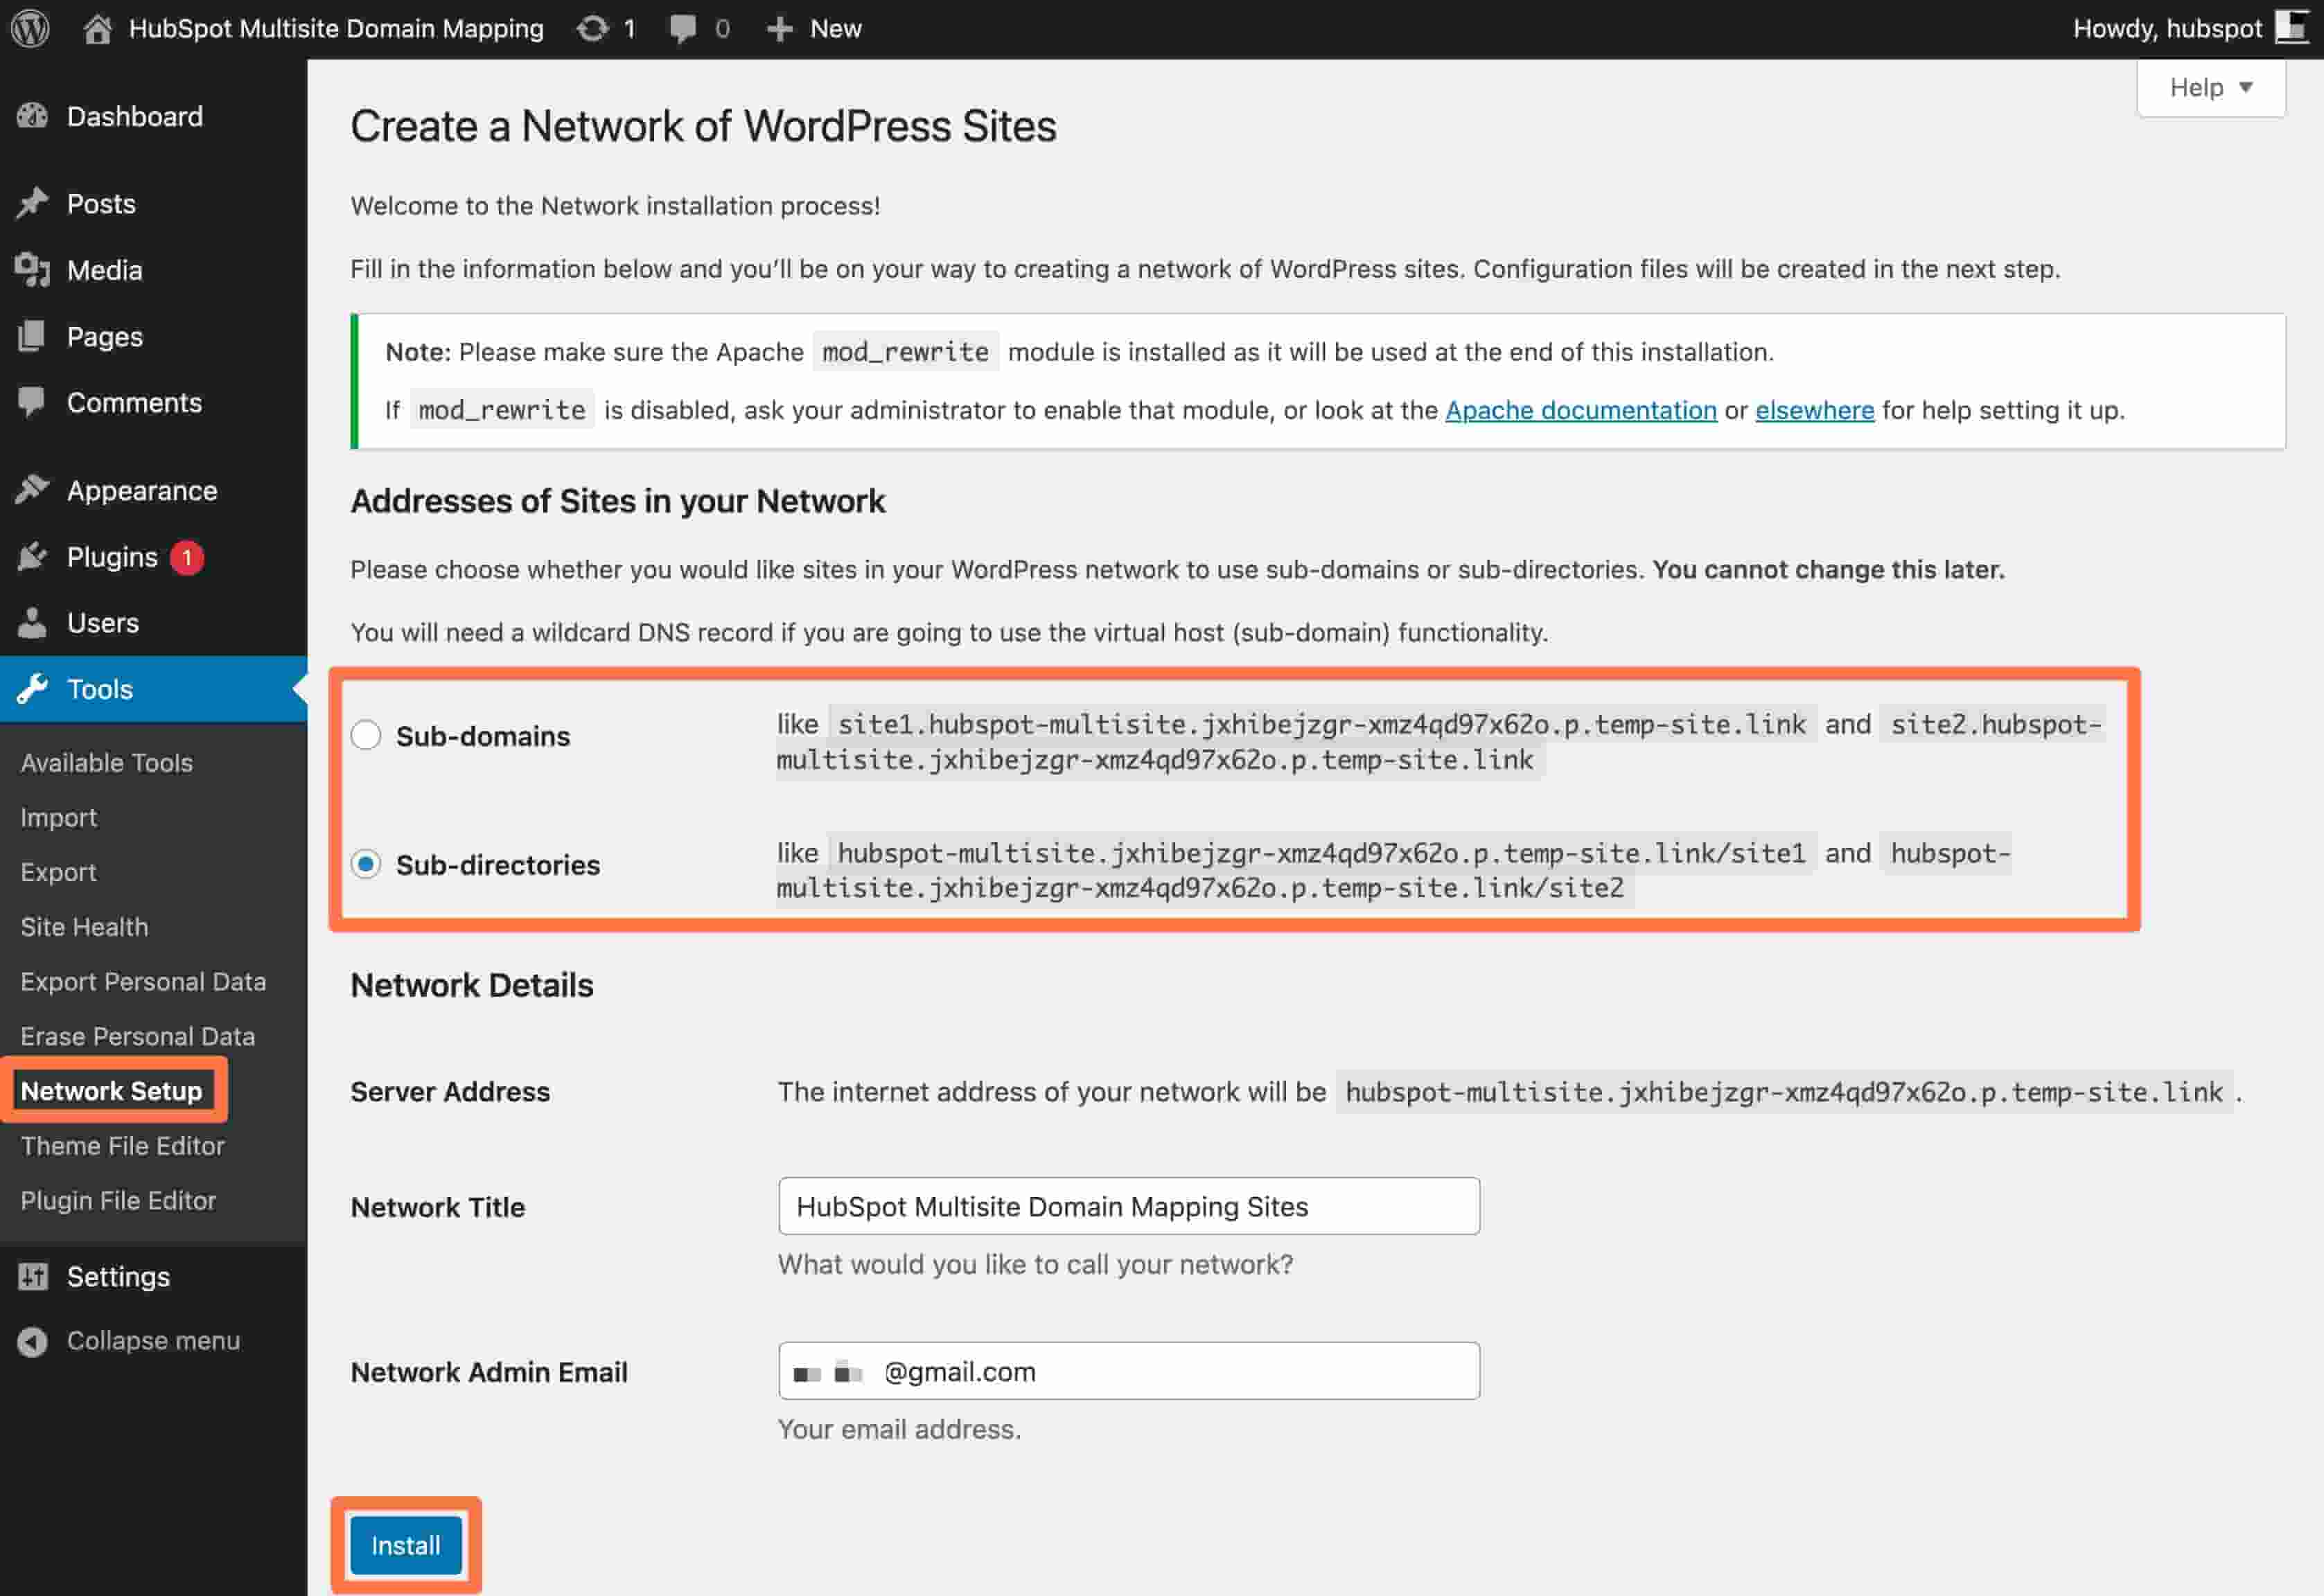This screenshot has height=1596, width=2324.
Task: Click the Network Admin Email field
Action: click(x=1130, y=1372)
